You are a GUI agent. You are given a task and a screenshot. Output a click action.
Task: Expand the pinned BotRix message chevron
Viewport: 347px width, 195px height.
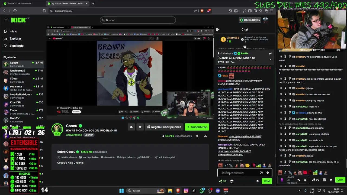270,59
